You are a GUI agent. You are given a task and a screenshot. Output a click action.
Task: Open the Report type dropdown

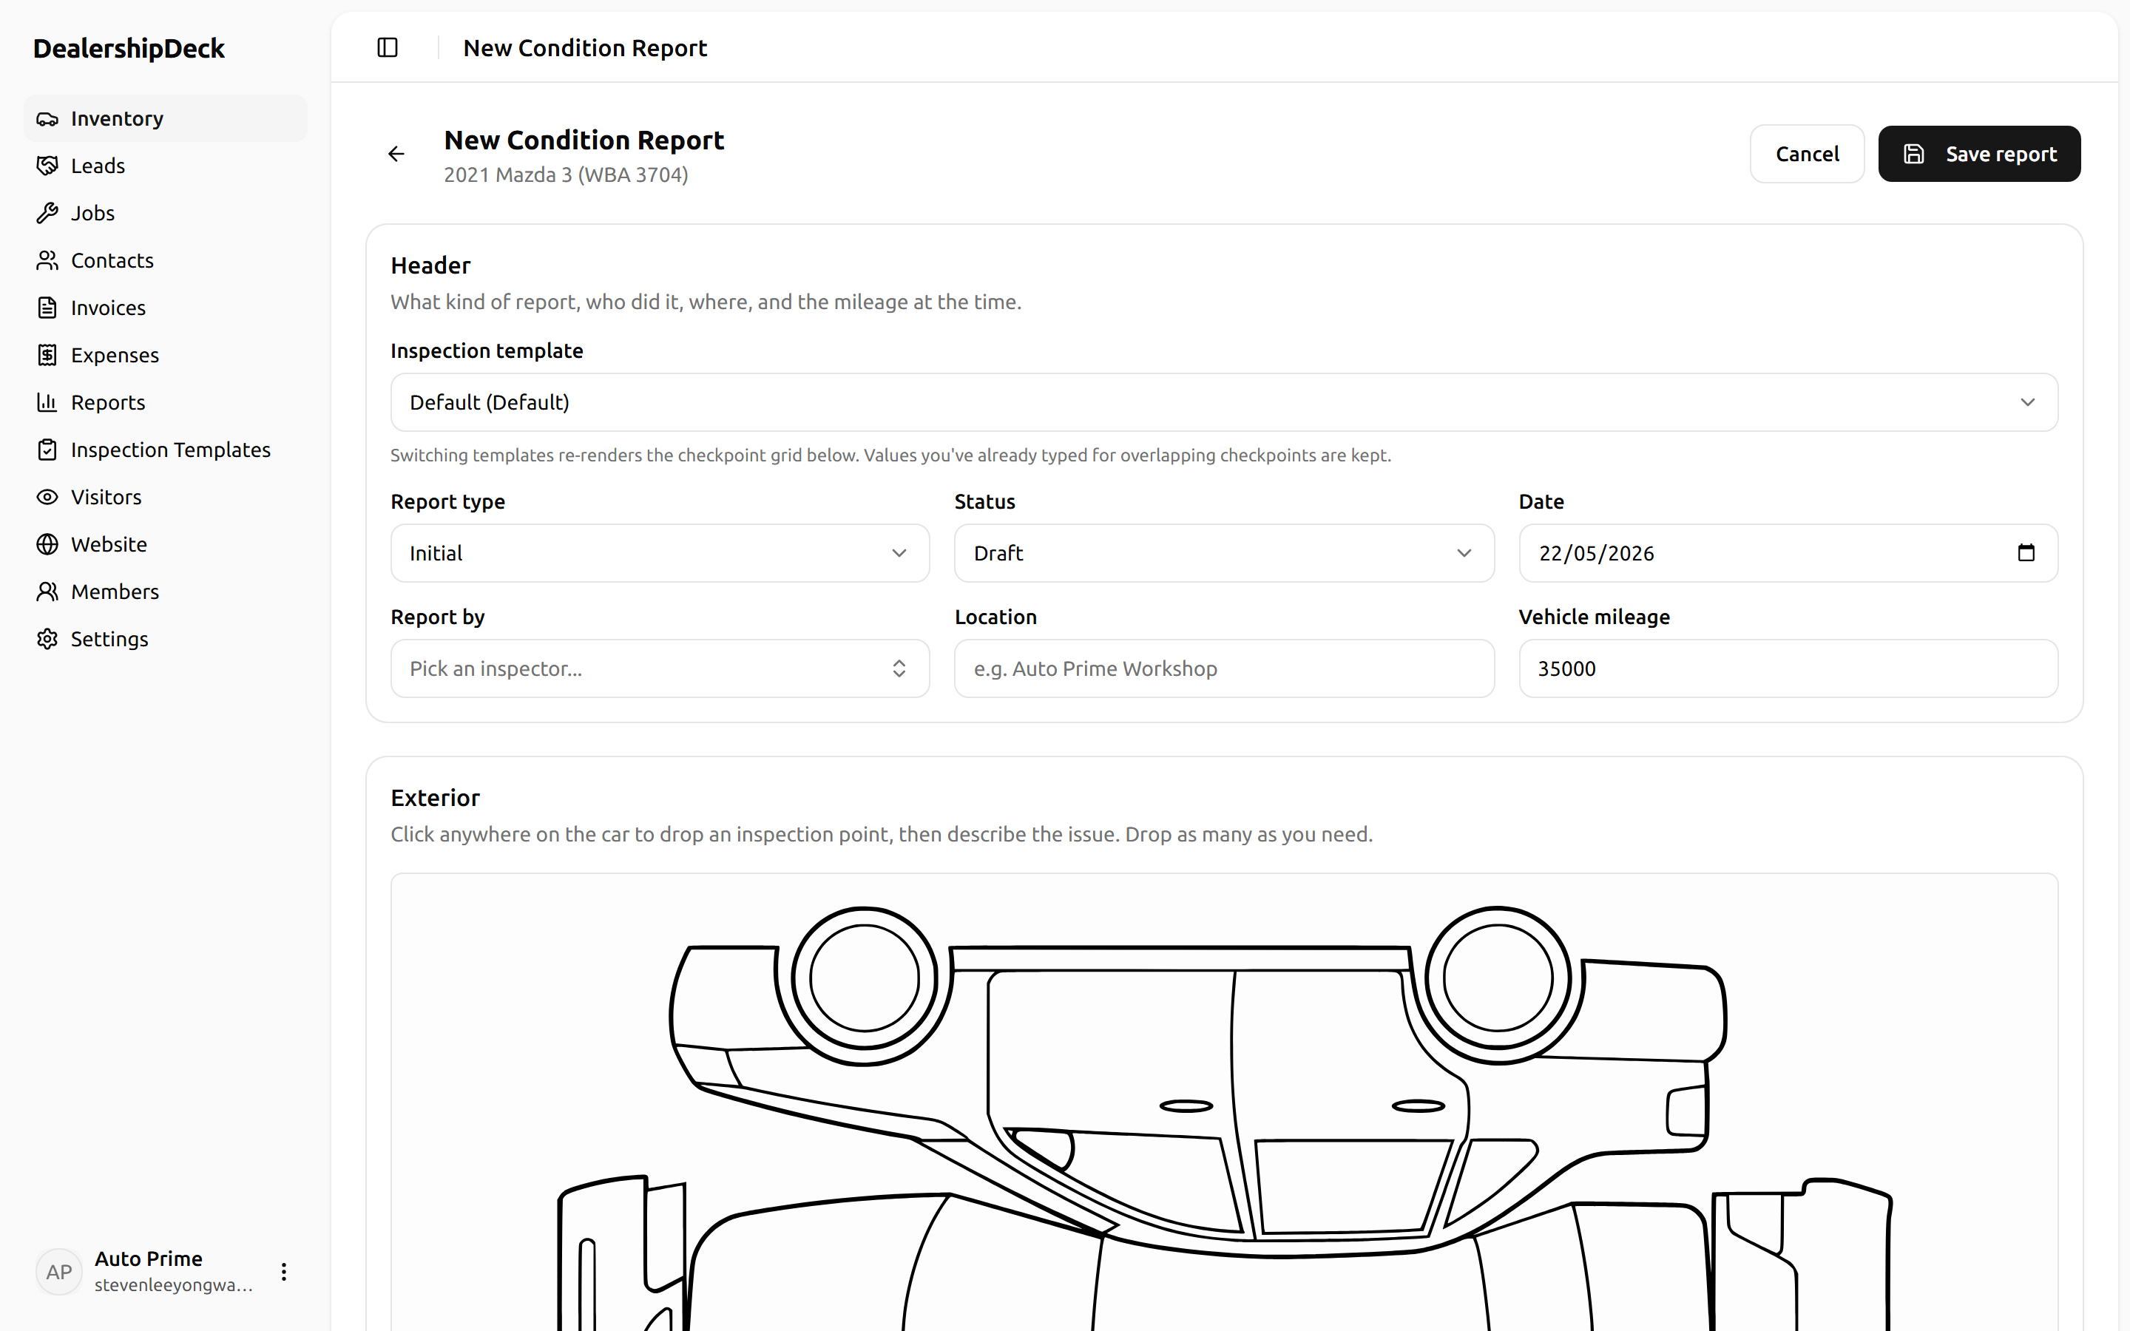coord(660,553)
